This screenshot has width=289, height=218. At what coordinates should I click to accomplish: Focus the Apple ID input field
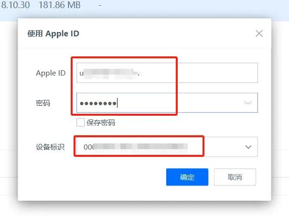click(167, 73)
